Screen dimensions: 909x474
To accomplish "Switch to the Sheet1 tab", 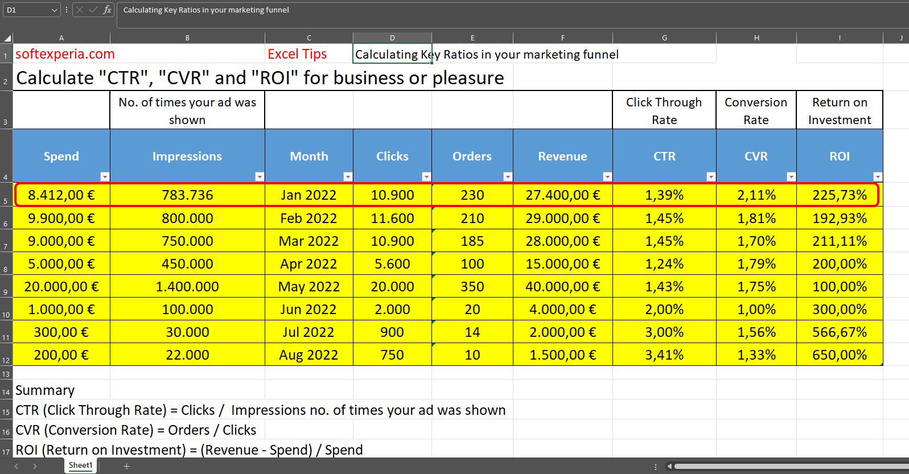I will [x=80, y=465].
